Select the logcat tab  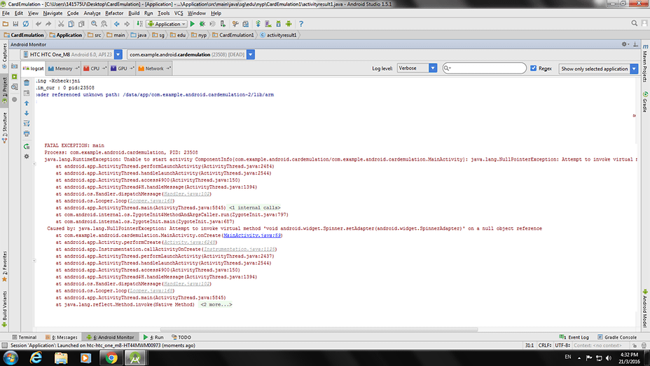point(33,69)
